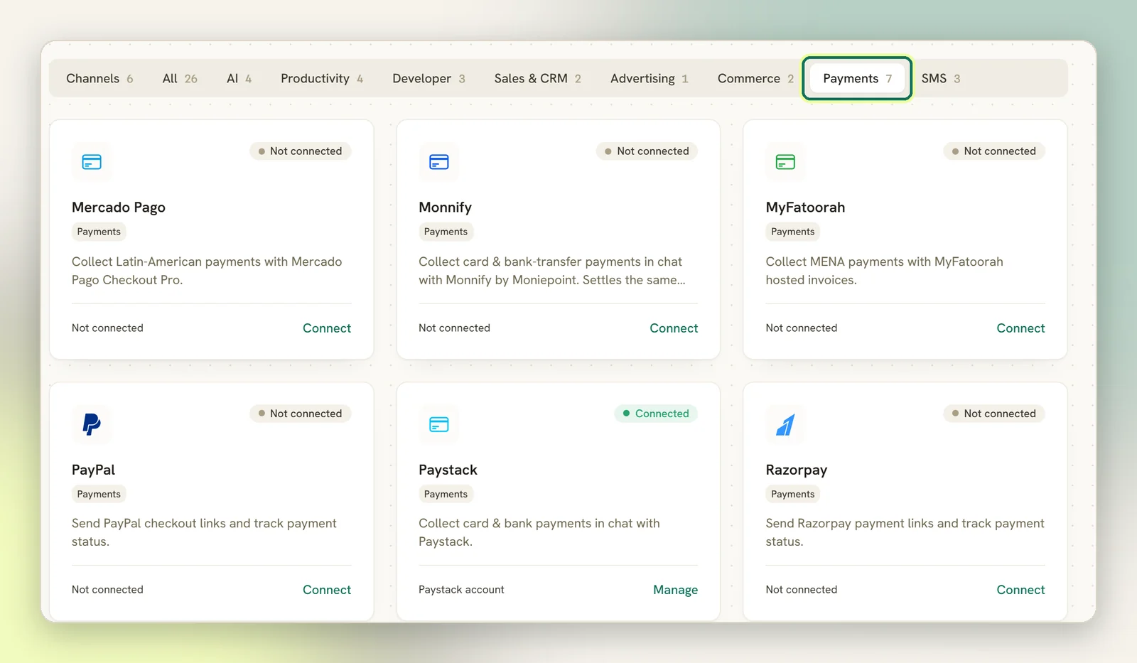The image size is (1137, 663).
Task: Click the Payments tag under Razorpay
Action: pos(792,494)
